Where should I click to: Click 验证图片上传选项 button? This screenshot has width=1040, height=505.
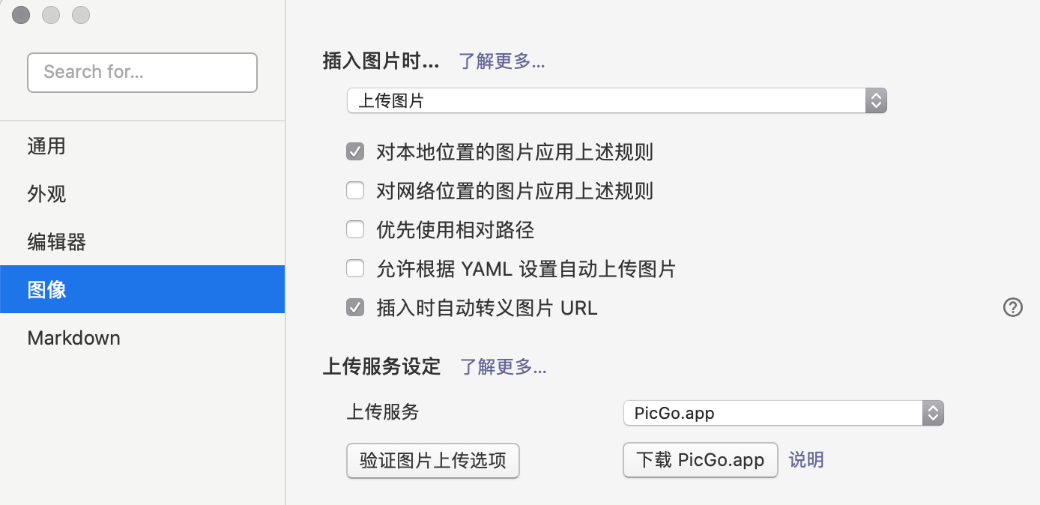pos(432,460)
